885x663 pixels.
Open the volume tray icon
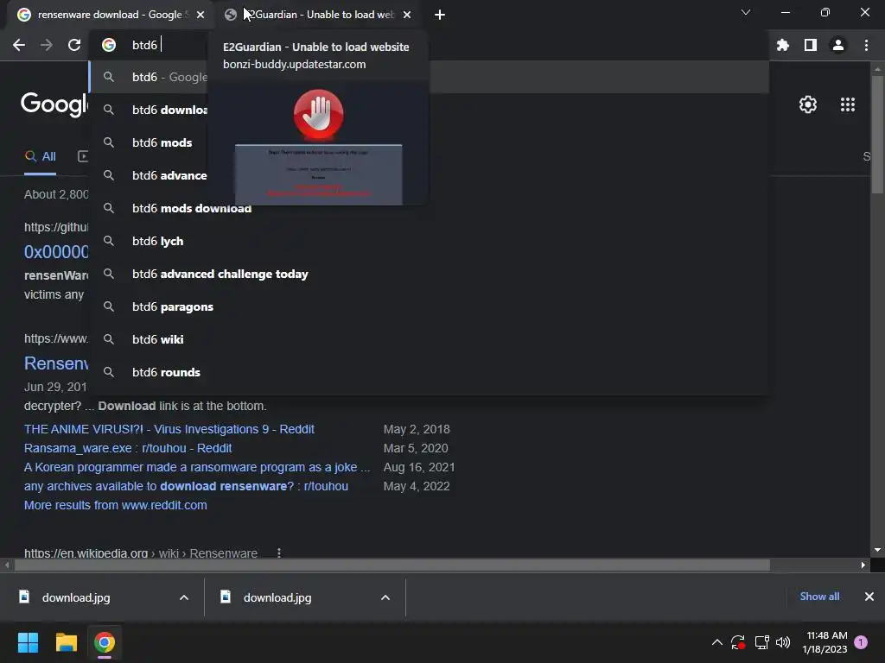click(x=783, y=642)
